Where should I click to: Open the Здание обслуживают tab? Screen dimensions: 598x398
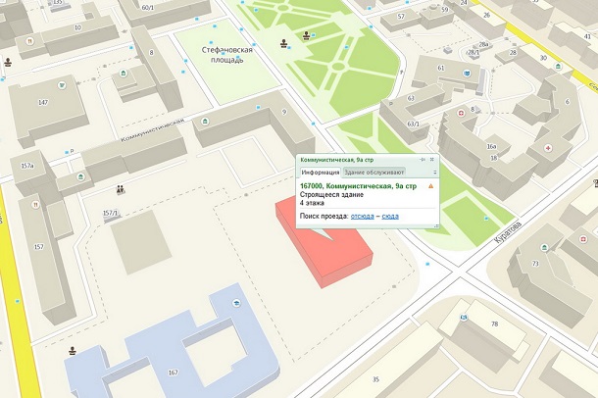pos(374,172)
